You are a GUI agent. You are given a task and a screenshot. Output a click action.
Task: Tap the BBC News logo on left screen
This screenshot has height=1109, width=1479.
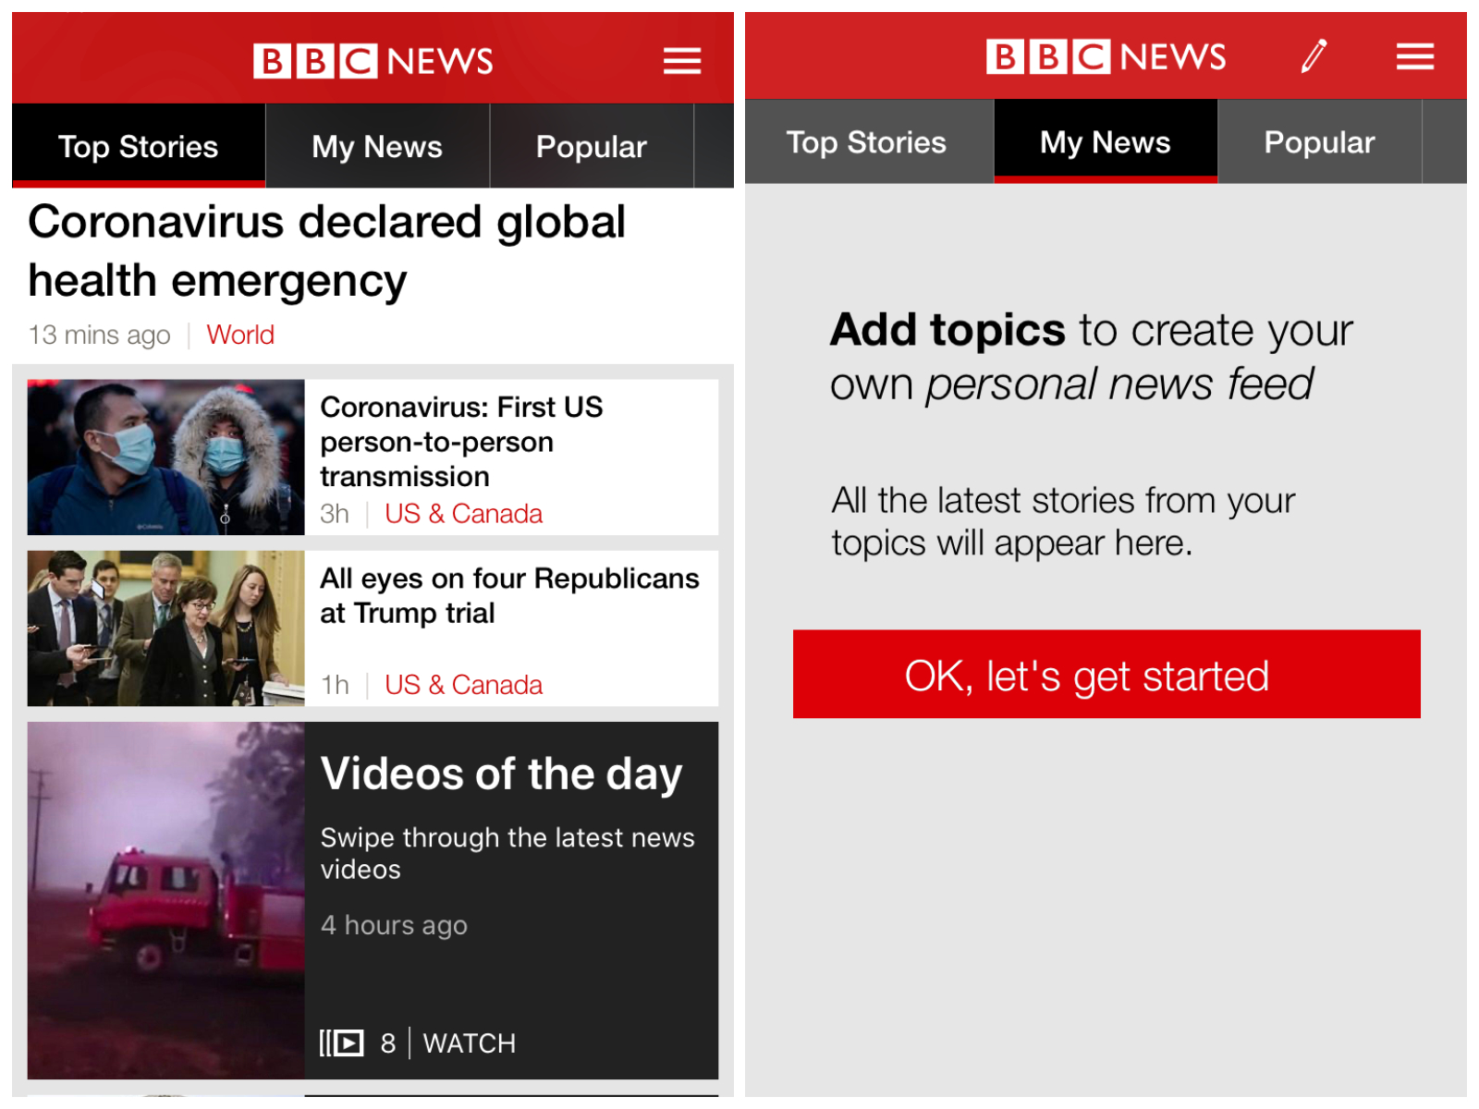tap(373, 61)
